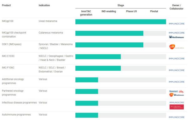Click Immunocore logo in IMCgp100 row
The width and height of the screenshot is (189, 120).
(x=176, y=24)
